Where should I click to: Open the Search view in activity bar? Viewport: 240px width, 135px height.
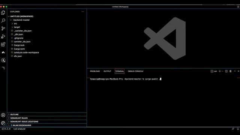point(3,21)
